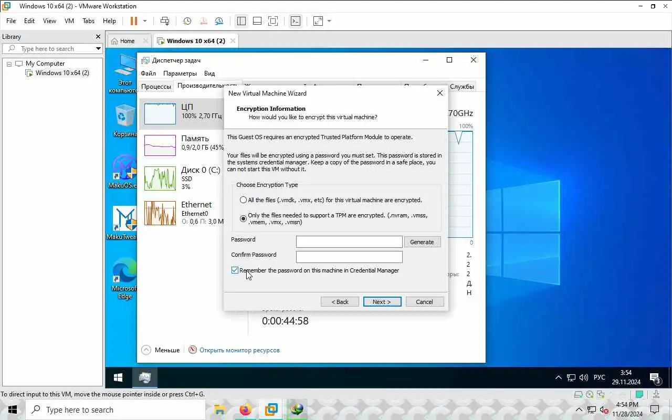Click the console view toolbar icon

tap(296, 21)
